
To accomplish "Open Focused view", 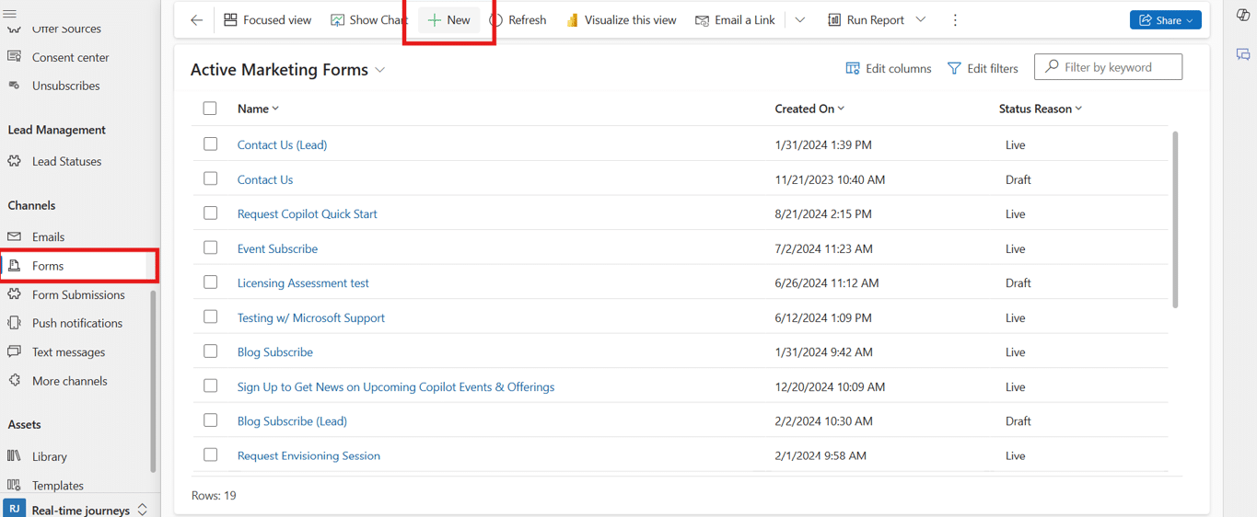I will 267,20.
